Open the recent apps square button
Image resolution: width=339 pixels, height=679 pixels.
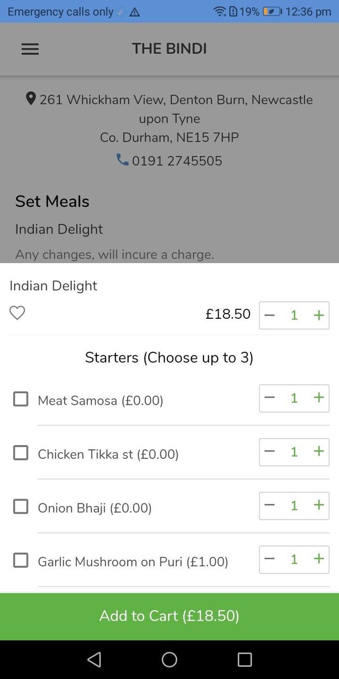(244, 659)
